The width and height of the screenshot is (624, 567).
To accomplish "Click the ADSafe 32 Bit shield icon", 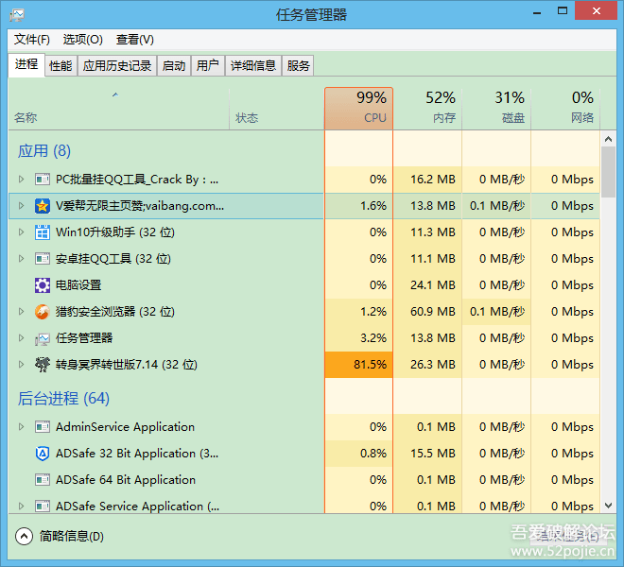I will coord(43,454).
